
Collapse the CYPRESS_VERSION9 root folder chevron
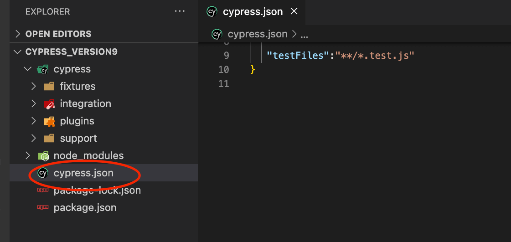(17, 52)
